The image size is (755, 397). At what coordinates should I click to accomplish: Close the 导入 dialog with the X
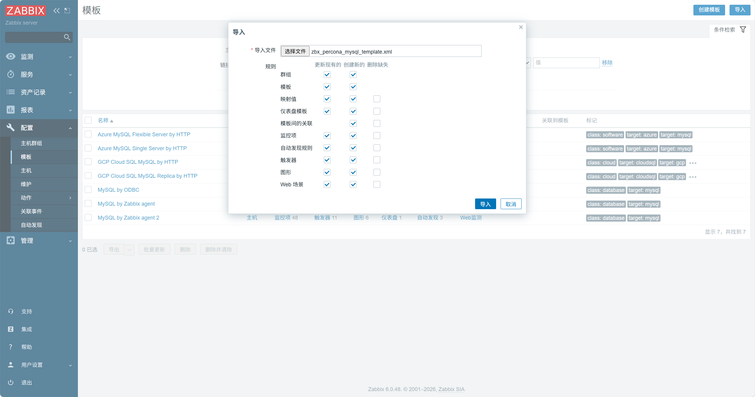point(521,27)
